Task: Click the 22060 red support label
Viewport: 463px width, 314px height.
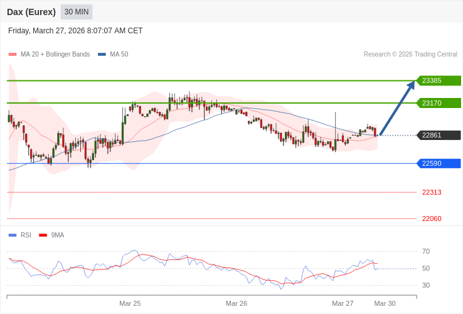Action: (432, 219)
